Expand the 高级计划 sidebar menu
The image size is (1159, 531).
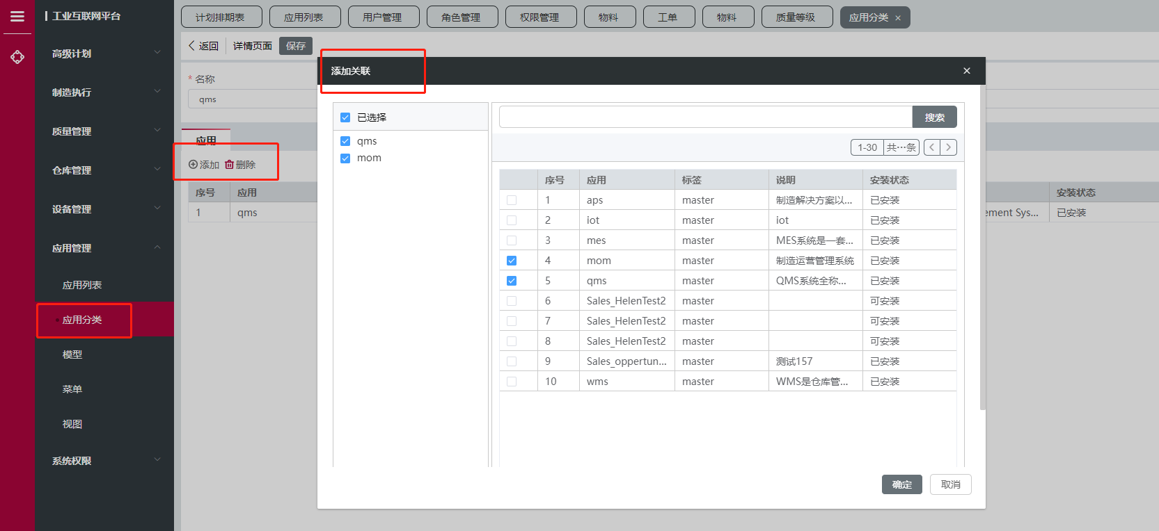(x=104, y=54)
